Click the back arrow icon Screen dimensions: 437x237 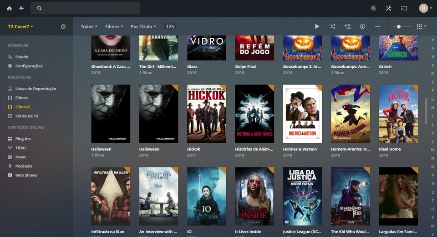click(x=21, y=8)
